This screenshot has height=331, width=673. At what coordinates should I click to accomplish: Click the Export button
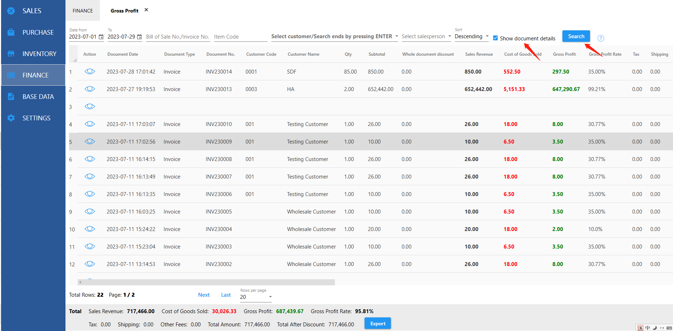tap(377, 324)
